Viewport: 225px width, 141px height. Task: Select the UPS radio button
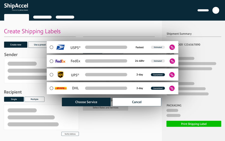point(51,75)
